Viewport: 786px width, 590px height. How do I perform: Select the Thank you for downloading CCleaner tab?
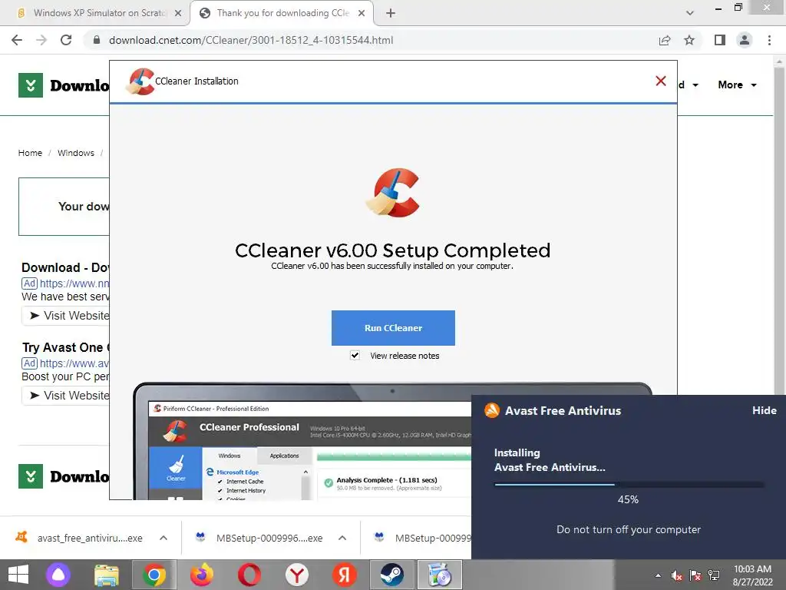282,13
